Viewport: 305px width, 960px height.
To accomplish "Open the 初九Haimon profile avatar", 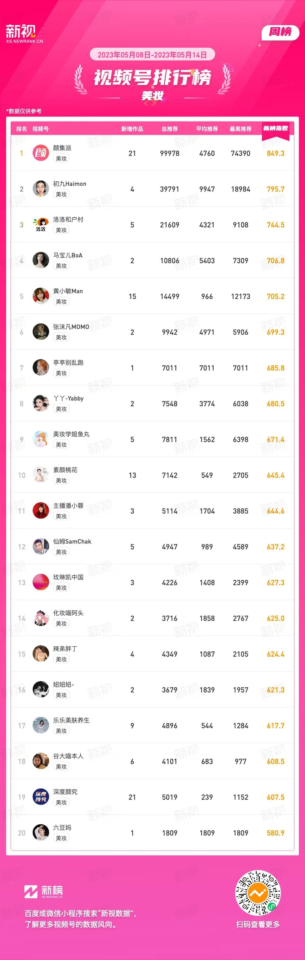I will (x=41, y=189).
